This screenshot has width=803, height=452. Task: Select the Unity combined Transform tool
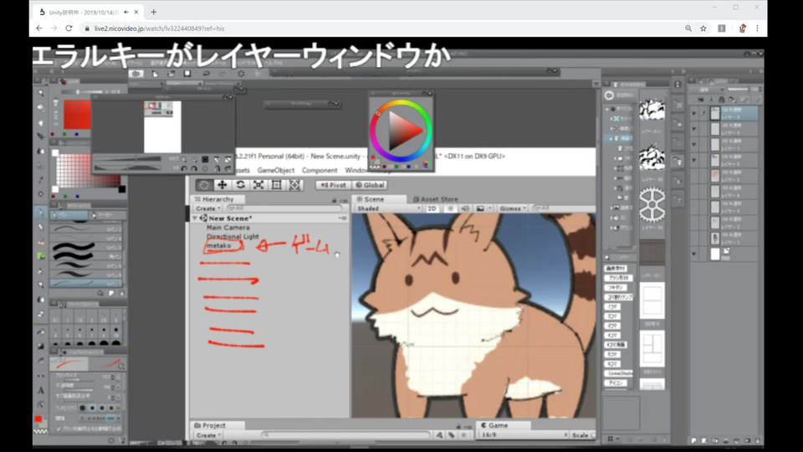coord(295,185)
